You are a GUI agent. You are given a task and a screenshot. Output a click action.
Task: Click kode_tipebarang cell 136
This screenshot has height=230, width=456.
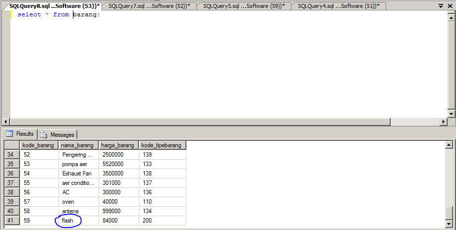(x=162, y=192)
